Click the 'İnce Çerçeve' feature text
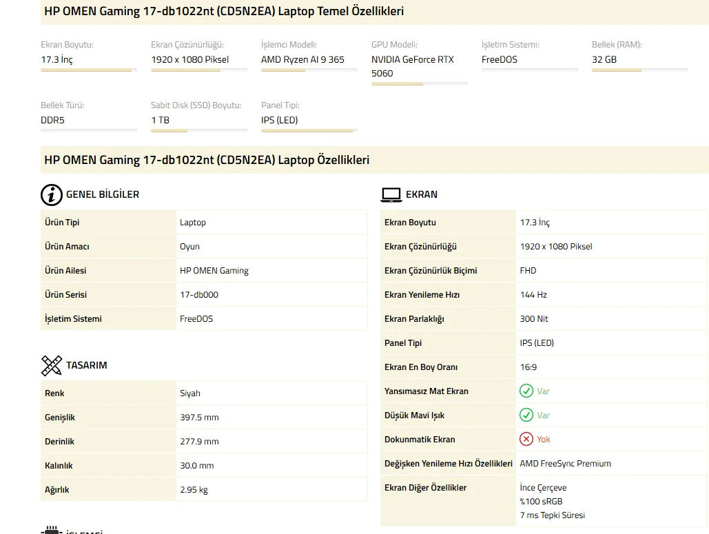 [x=543, y=488]
